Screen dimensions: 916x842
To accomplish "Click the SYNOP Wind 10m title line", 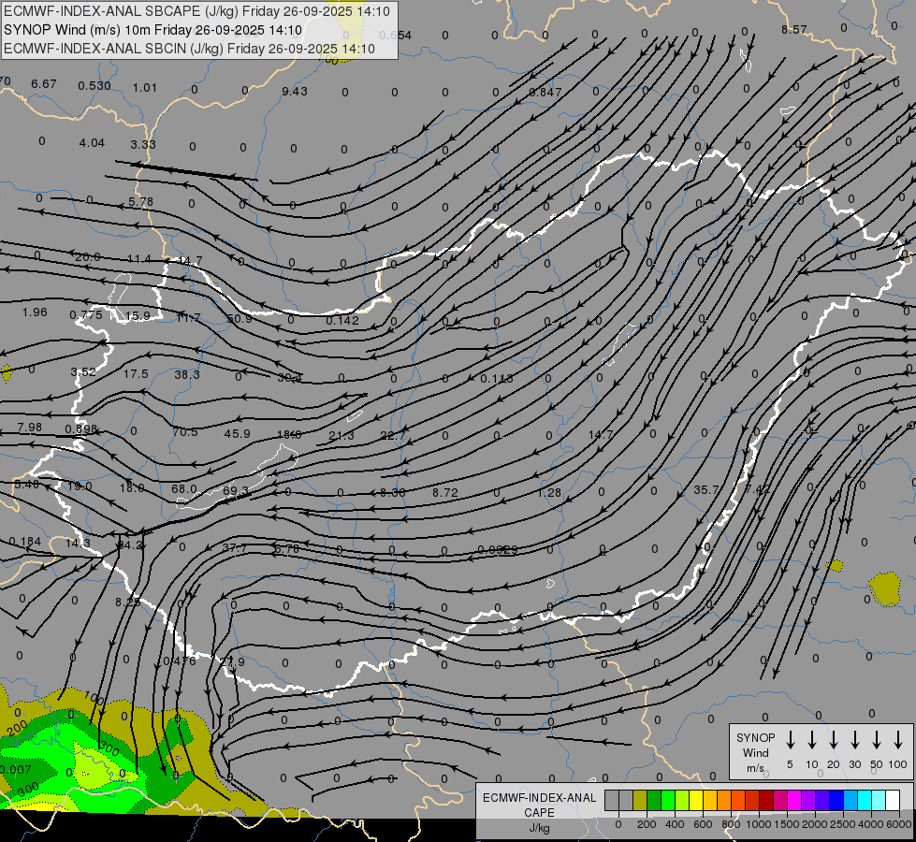I will click(x=153, y=30).
